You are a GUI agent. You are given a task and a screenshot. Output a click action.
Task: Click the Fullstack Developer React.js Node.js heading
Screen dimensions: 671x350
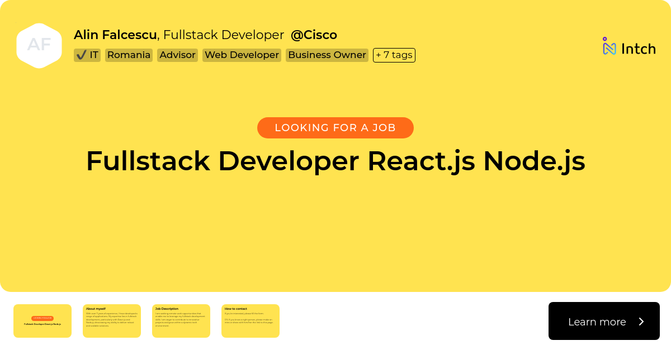335,161
